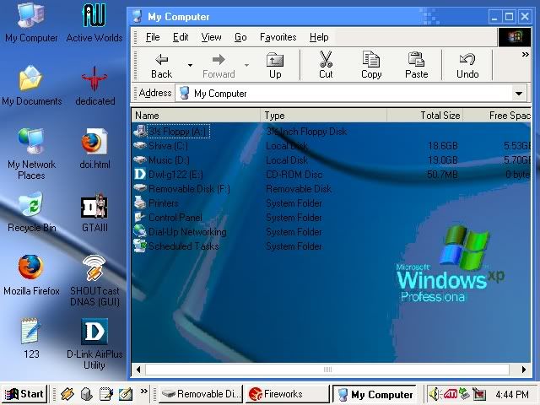
Task: Select the Dial-Up Networking icon
Action: (x=140, y=231)
